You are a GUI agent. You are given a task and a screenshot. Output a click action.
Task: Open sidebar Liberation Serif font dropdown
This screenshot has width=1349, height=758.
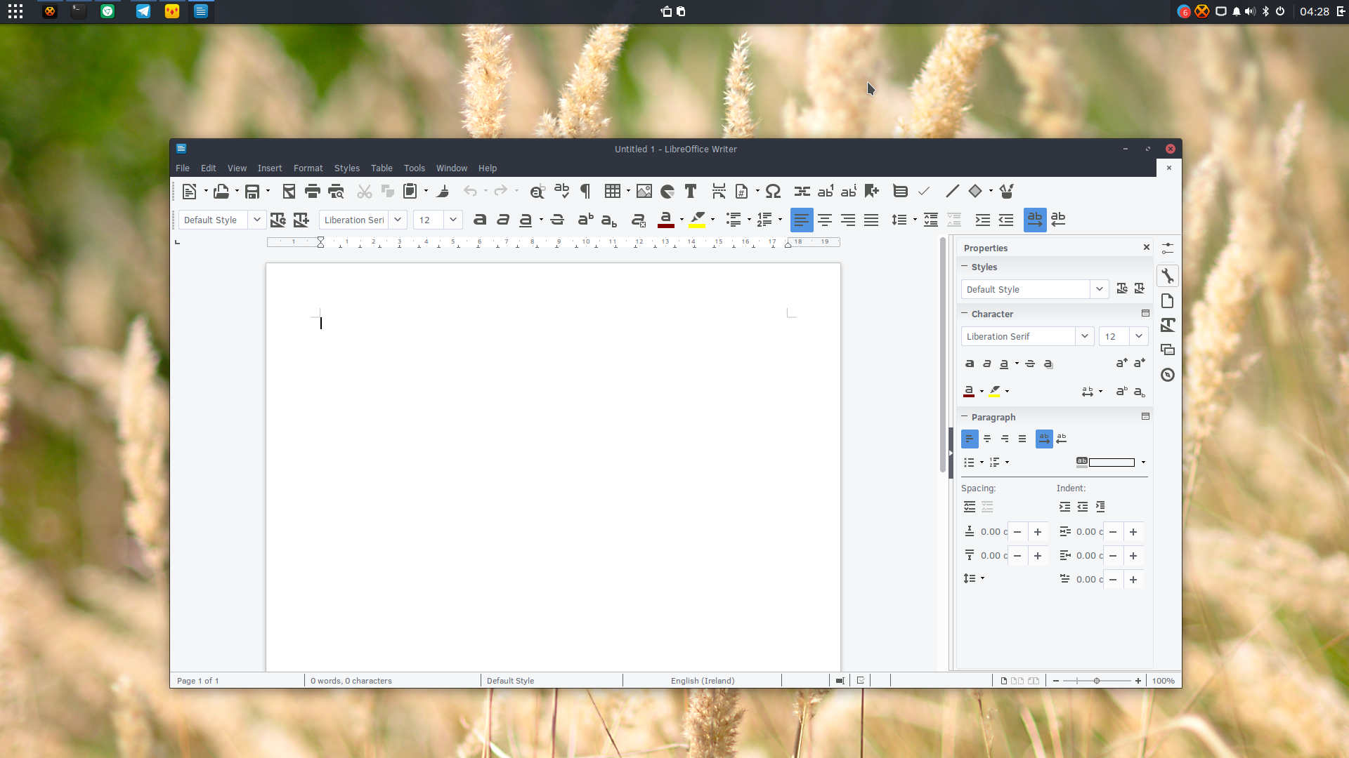[x=1085, y=336]
